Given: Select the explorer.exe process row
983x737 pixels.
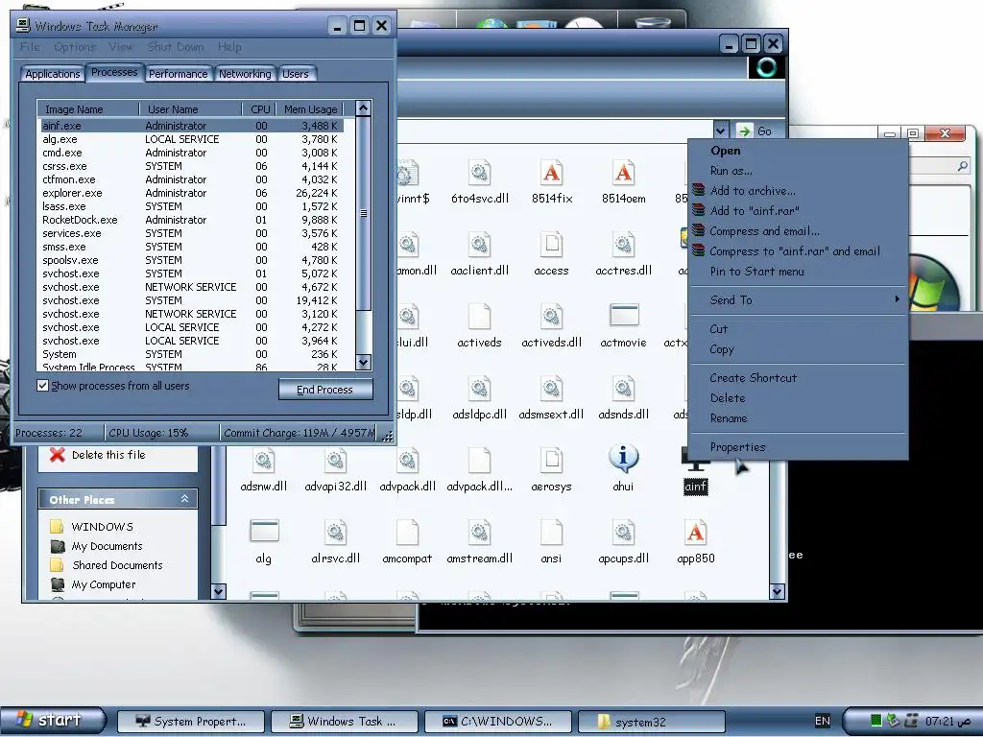Looking at the screenshot, I should [190, 193].
